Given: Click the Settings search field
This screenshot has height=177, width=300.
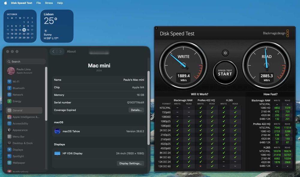Looking at the screenshot, I should point(26,61).
